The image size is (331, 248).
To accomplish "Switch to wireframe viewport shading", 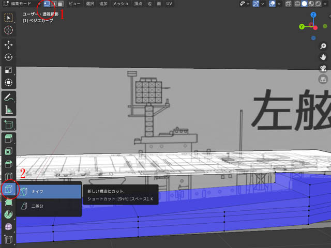I will pos(297,4).
